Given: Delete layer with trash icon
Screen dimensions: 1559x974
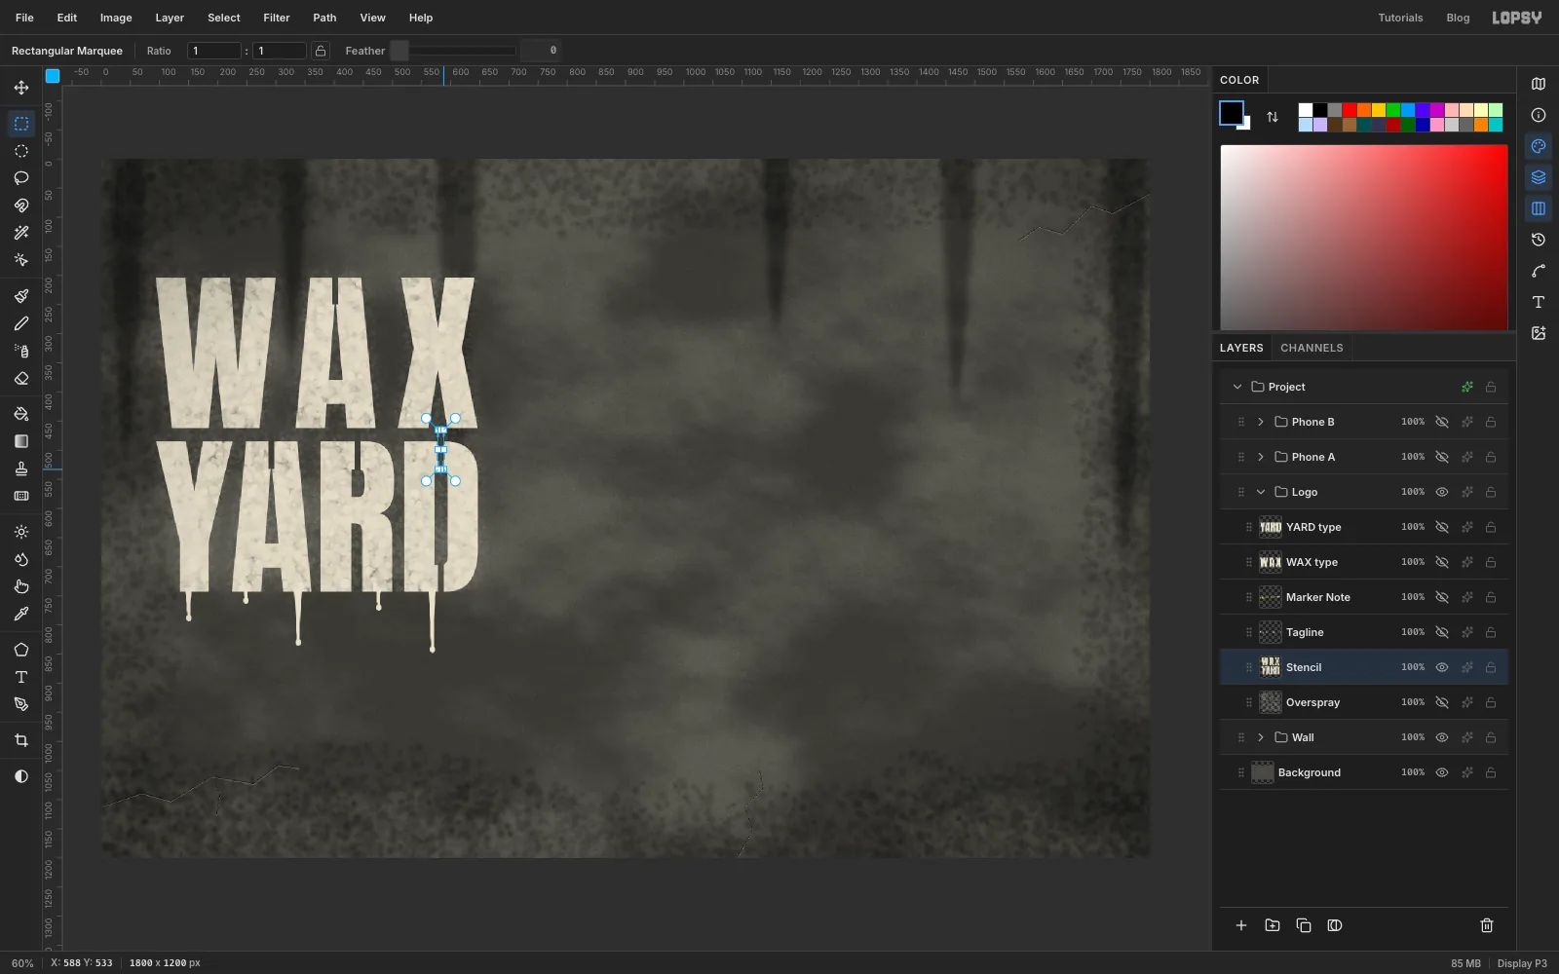Looking at the screenshot, I should (x=1487, y=925).
